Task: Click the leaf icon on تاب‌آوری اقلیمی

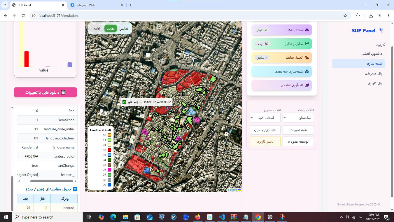Action: click(x=307, y=85)
